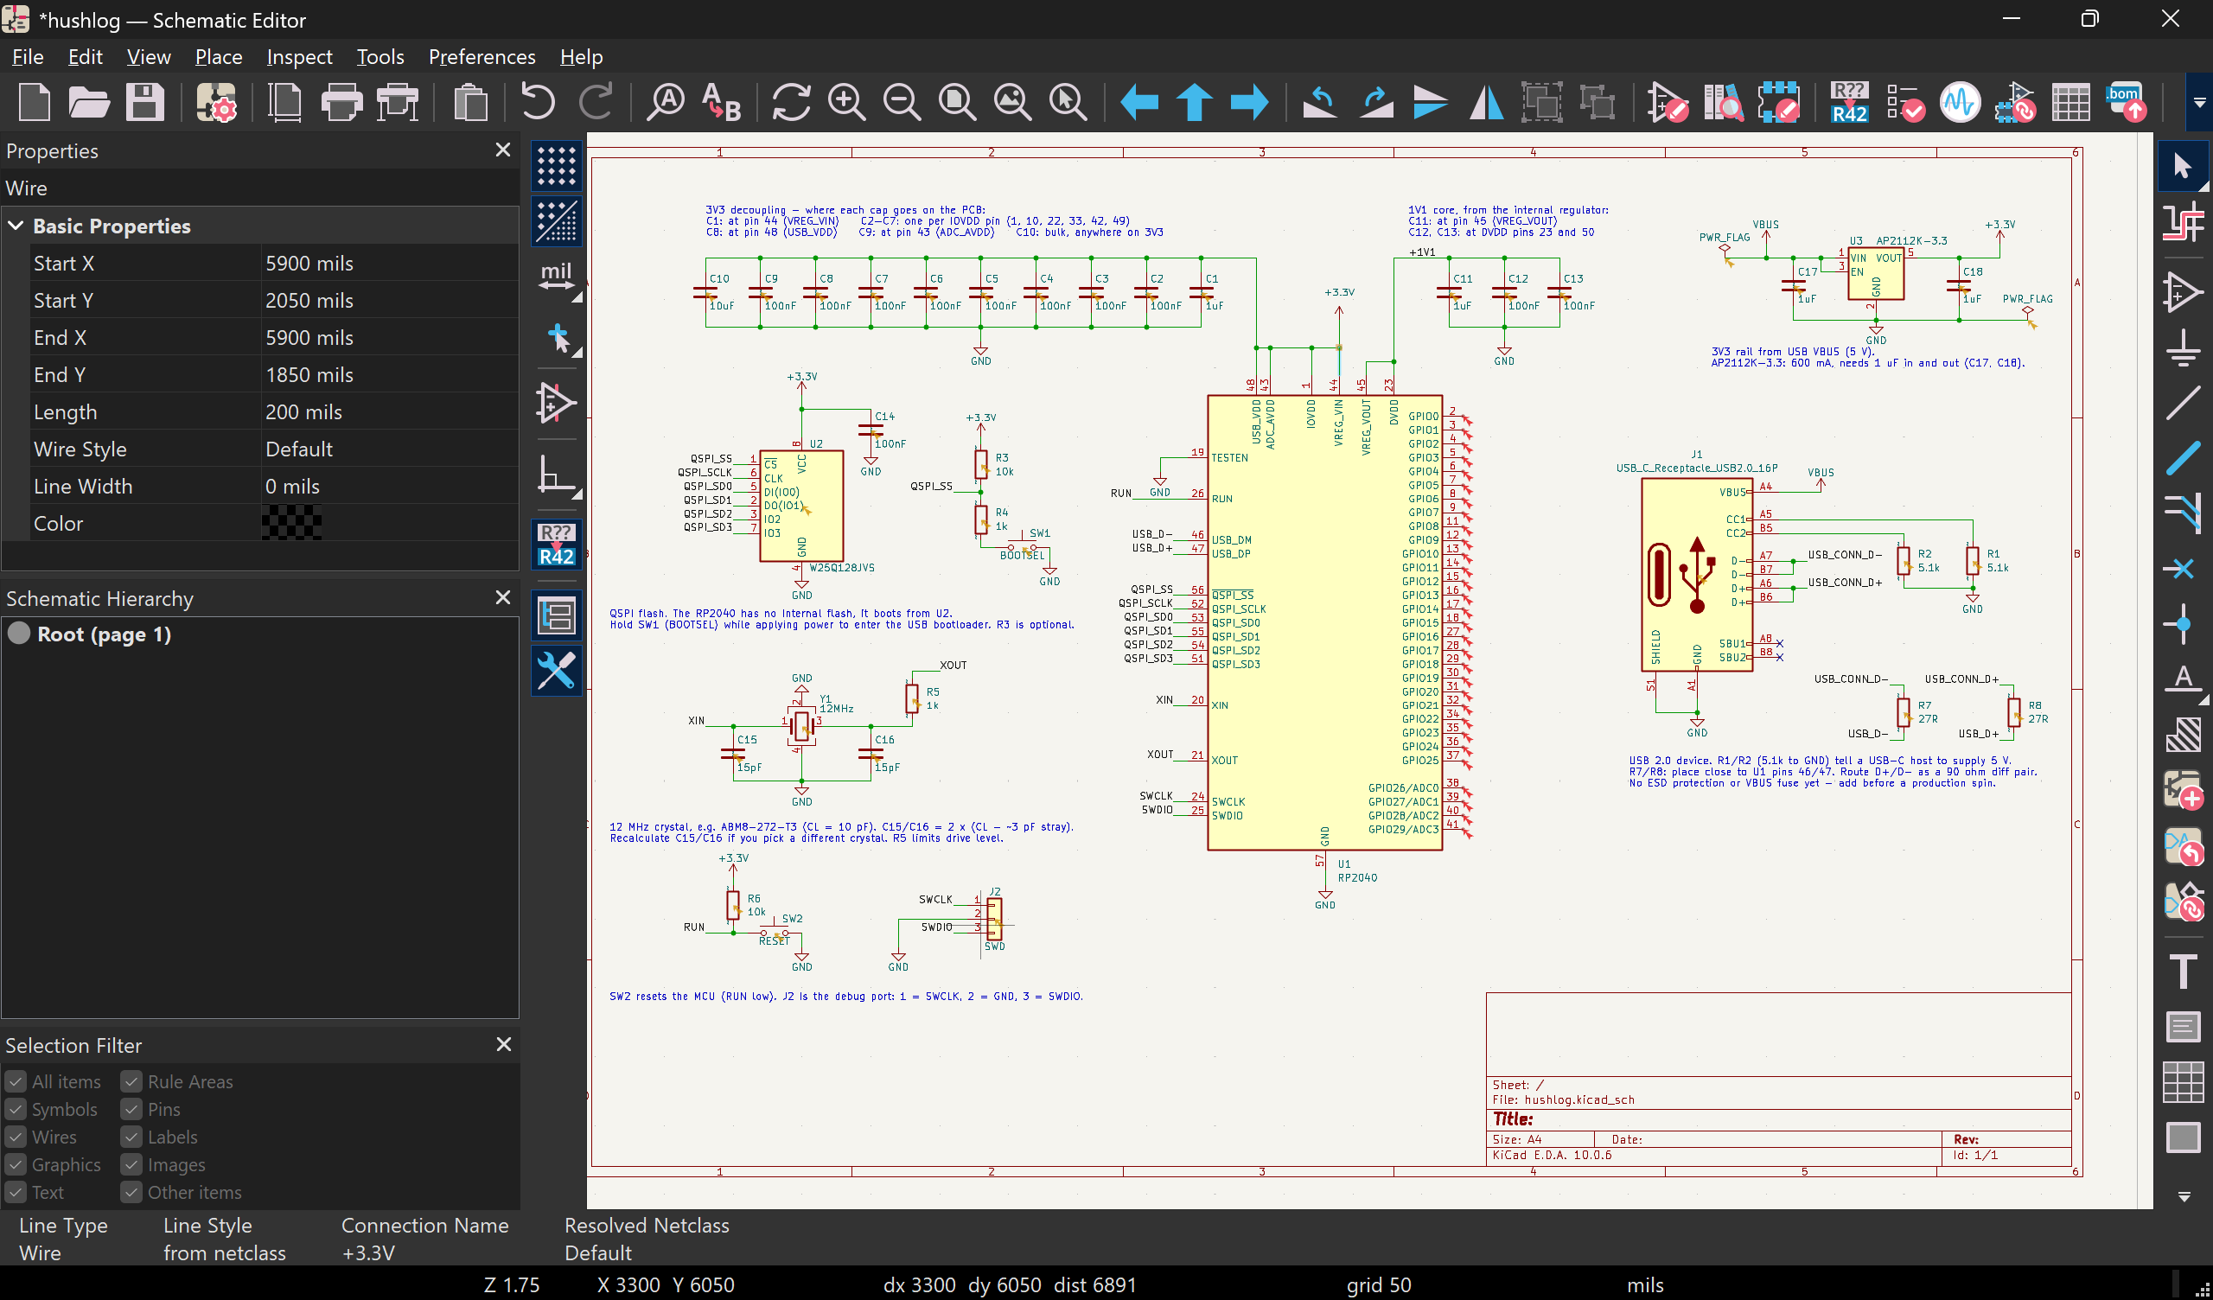
Task: Close the Schematic Hierarchy panel
Action: tap(503, 598)
